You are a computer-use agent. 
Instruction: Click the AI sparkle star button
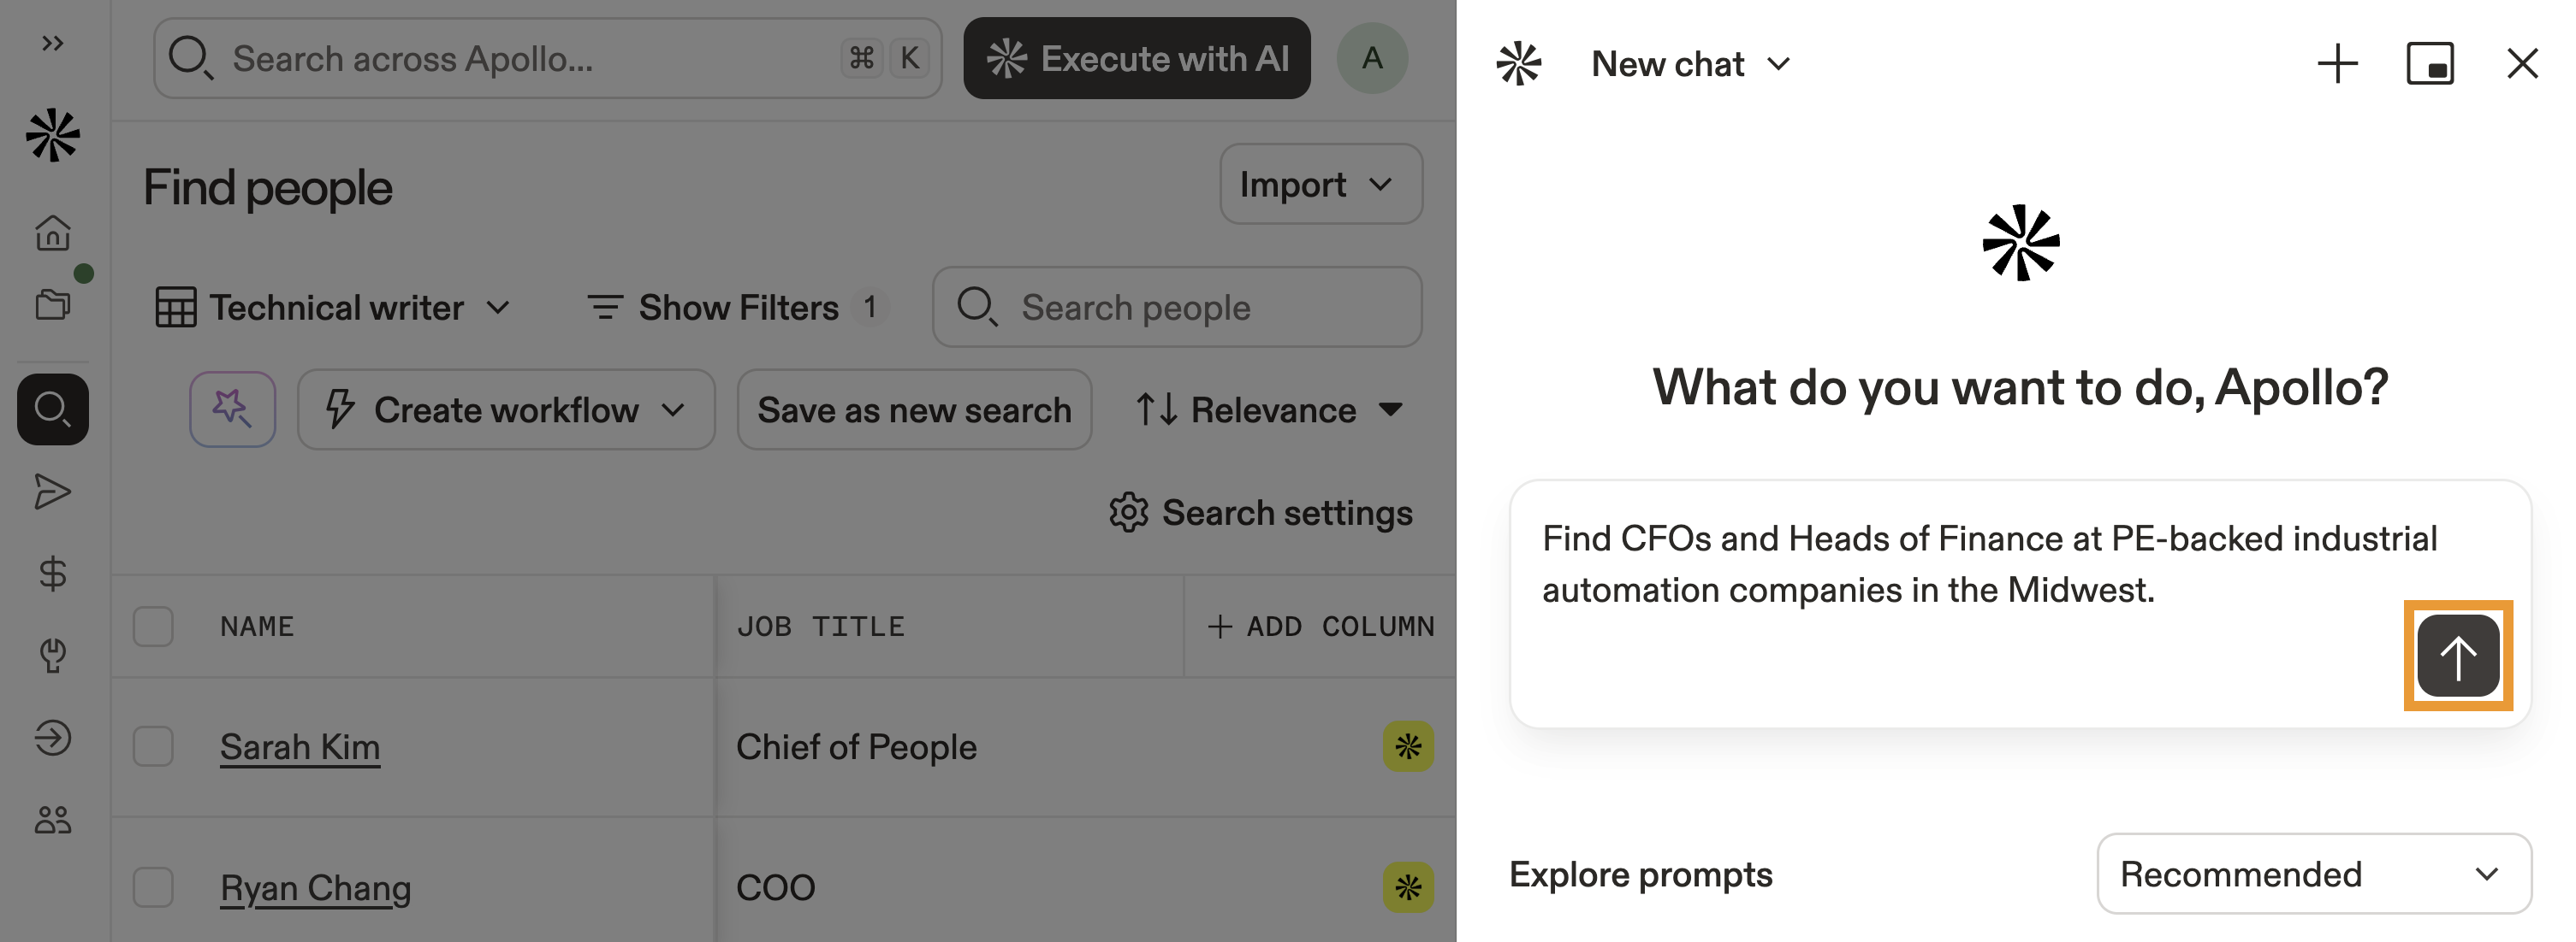(x=233, y=409)
